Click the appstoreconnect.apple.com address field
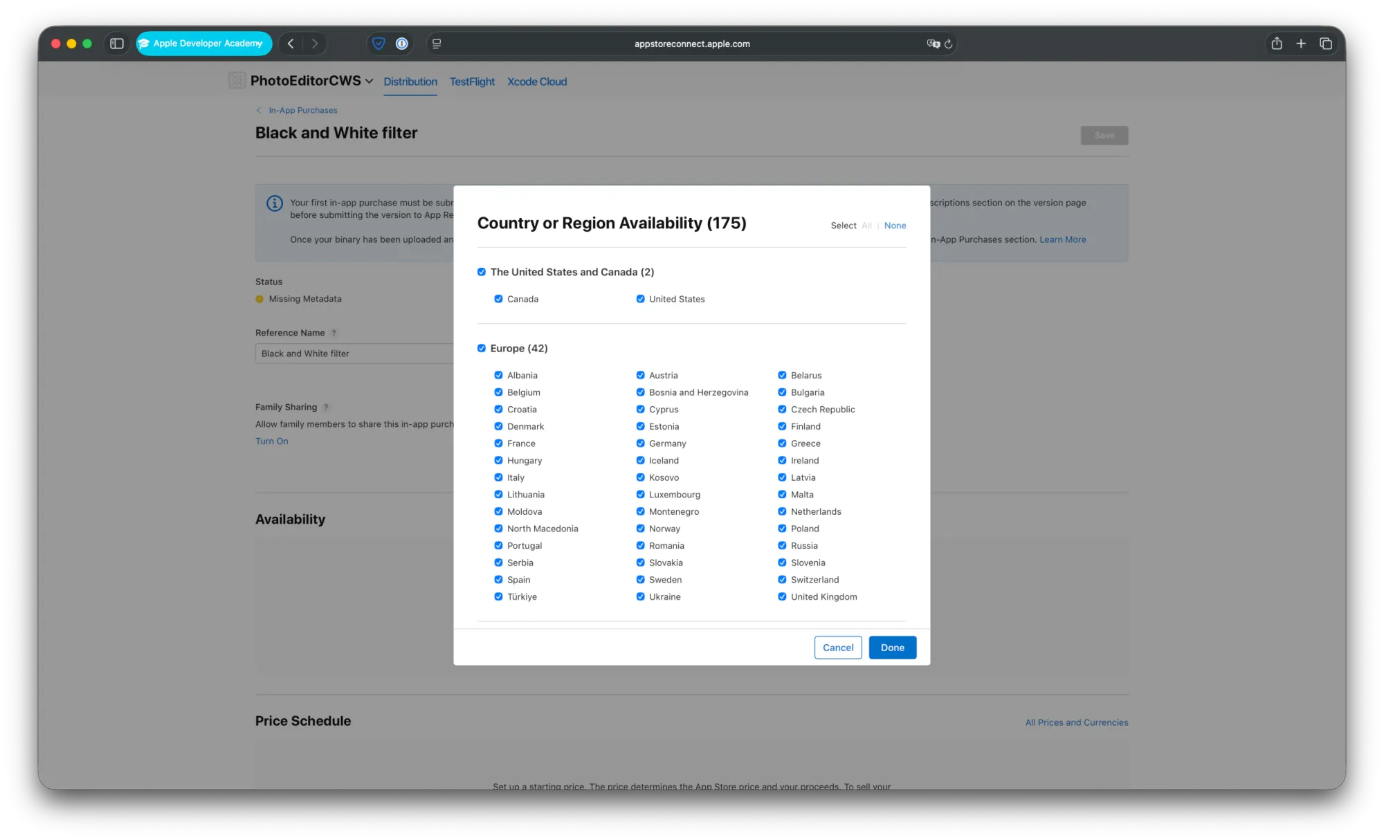Viewport: 1384px width, 840px height. pos(692,44)
